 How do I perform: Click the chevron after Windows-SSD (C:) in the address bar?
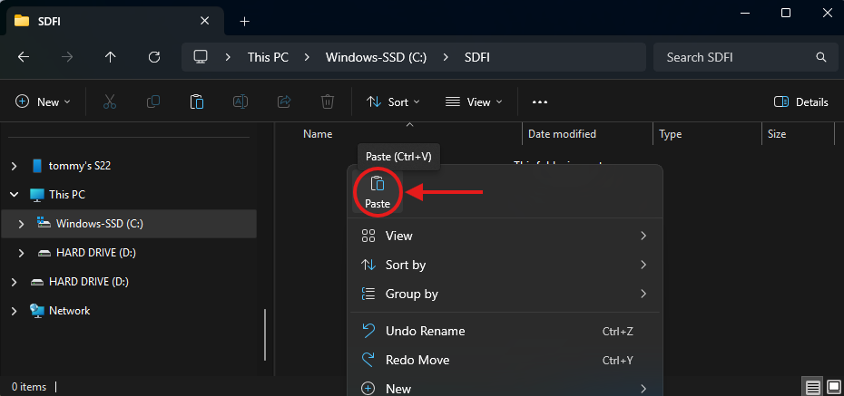[446, 57]
